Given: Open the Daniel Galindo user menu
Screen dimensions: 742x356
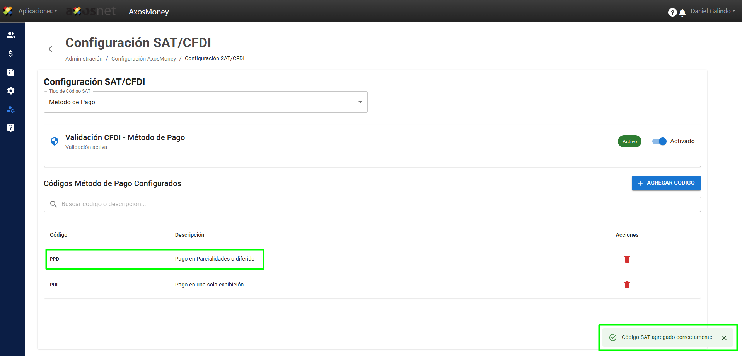Looking at the screenshot, I should pyautogui.click(x=713, y=11).
